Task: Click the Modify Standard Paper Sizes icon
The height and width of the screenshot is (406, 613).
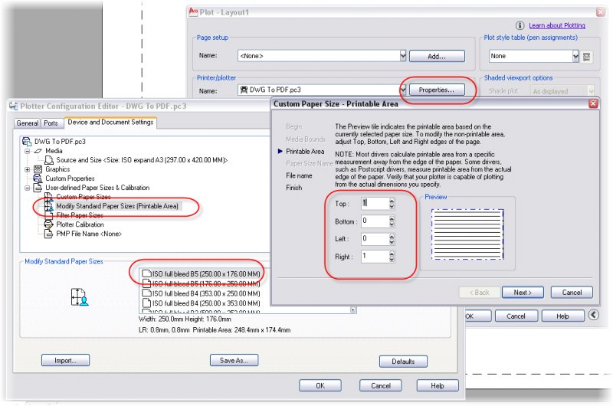Action: (x=49, y=206)
